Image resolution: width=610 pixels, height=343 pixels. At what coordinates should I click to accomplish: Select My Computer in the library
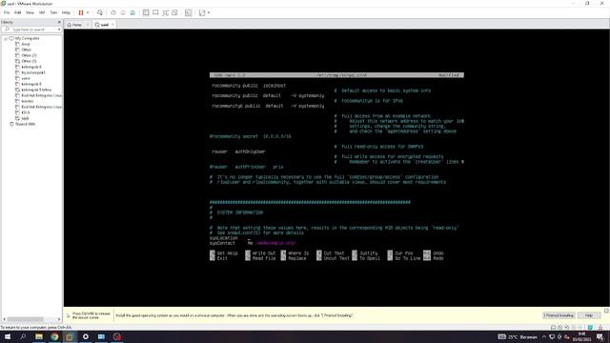[28, 38]
